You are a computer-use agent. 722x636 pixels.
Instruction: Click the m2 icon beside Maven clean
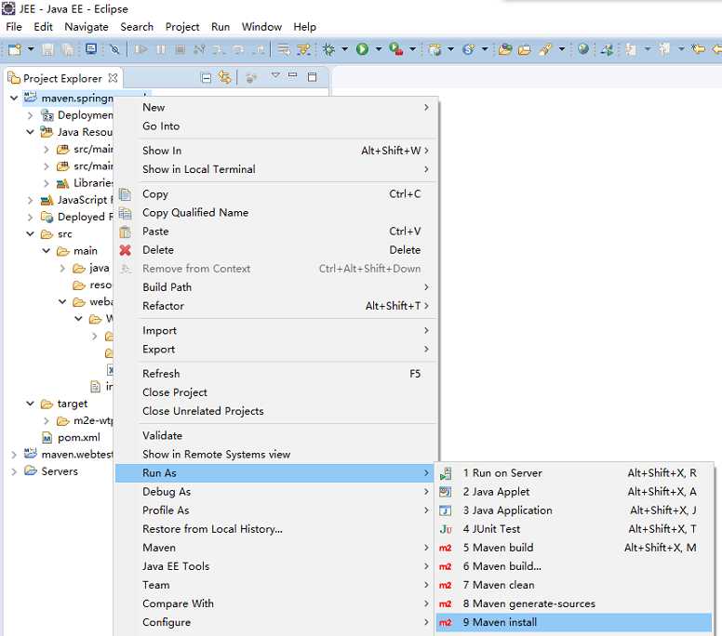coord(446,586)
